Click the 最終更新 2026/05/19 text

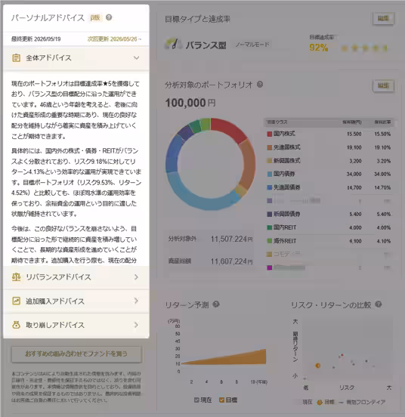tap(36, 39)
